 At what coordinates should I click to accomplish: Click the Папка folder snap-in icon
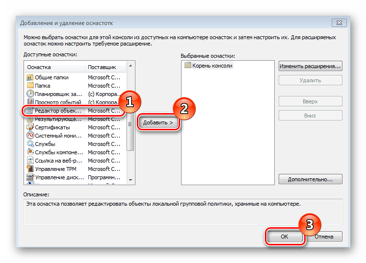coord(30,86)
